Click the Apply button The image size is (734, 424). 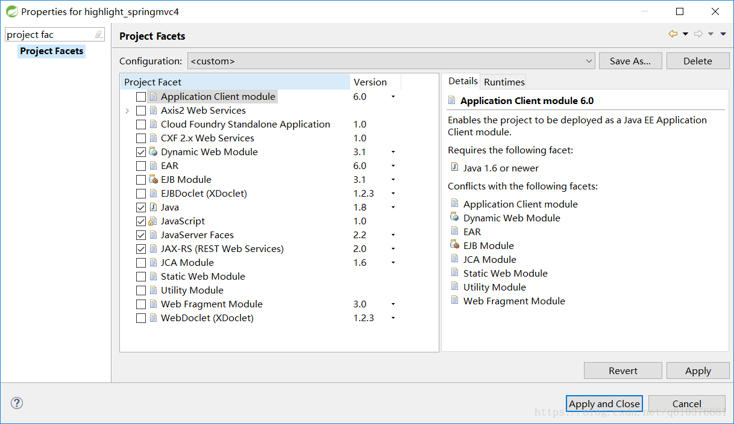click(698, 370)
